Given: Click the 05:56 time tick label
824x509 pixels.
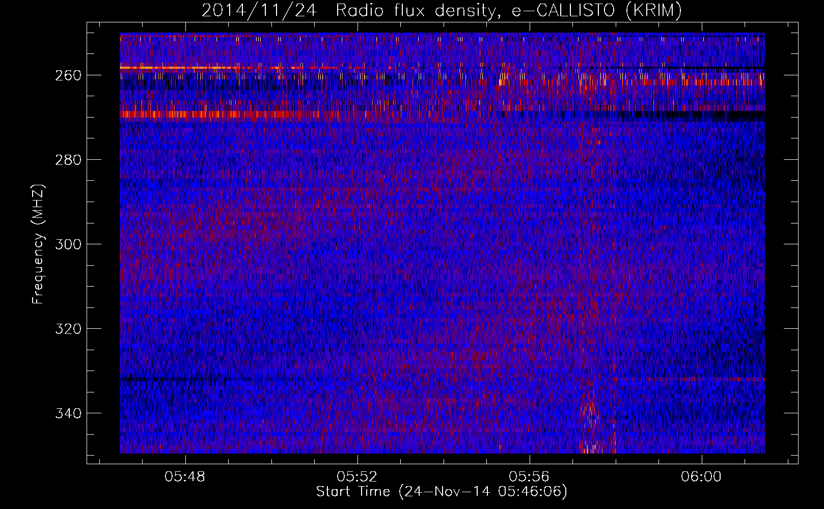Looking at the screenshot, I should coord(530,477).
